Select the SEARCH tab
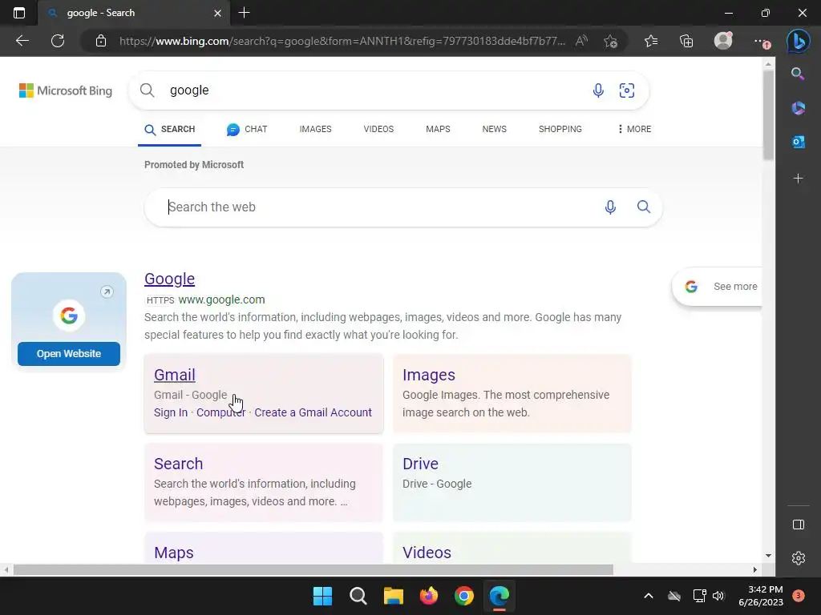The height and width of the screenshot is (615, 821). (x=170, y=129)
